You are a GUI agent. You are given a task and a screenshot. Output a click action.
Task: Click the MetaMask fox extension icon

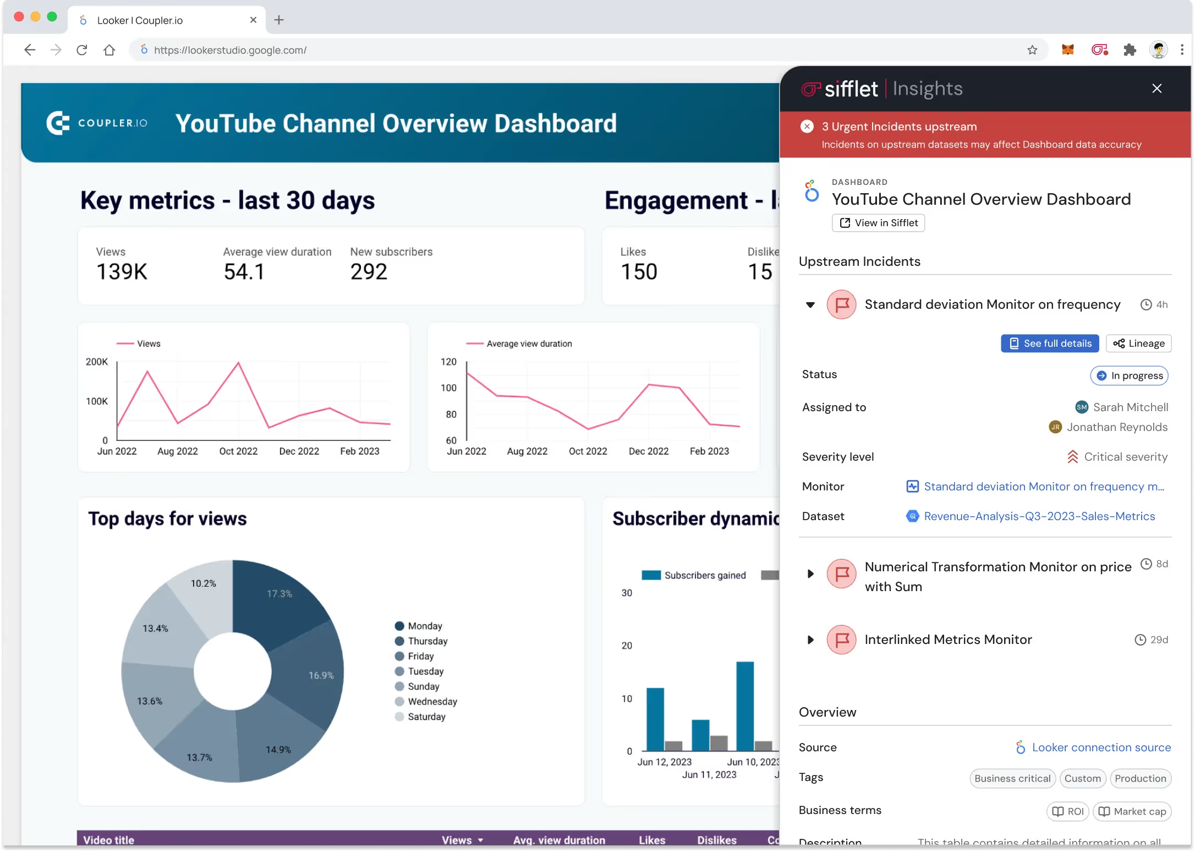coord(1068,50)
